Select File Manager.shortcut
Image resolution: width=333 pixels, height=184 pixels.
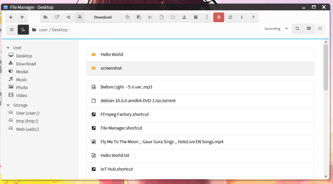[x=201, y=128]
